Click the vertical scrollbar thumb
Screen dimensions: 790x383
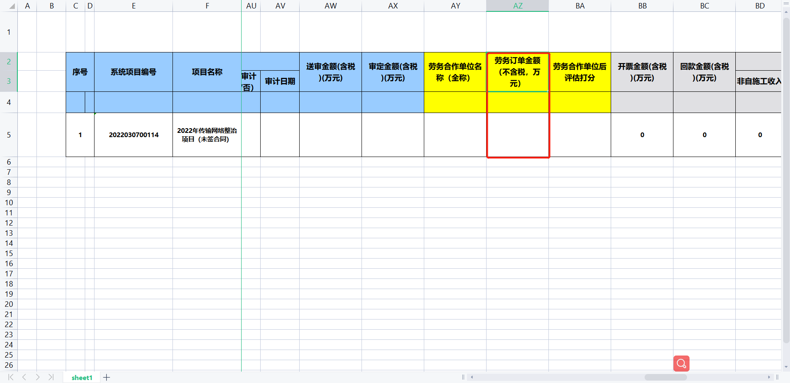pos(786,181)
